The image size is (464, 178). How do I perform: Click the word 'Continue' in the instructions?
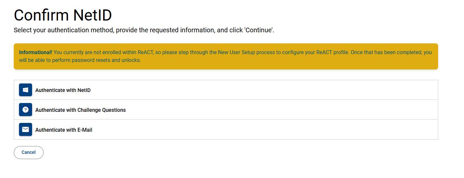258,30
